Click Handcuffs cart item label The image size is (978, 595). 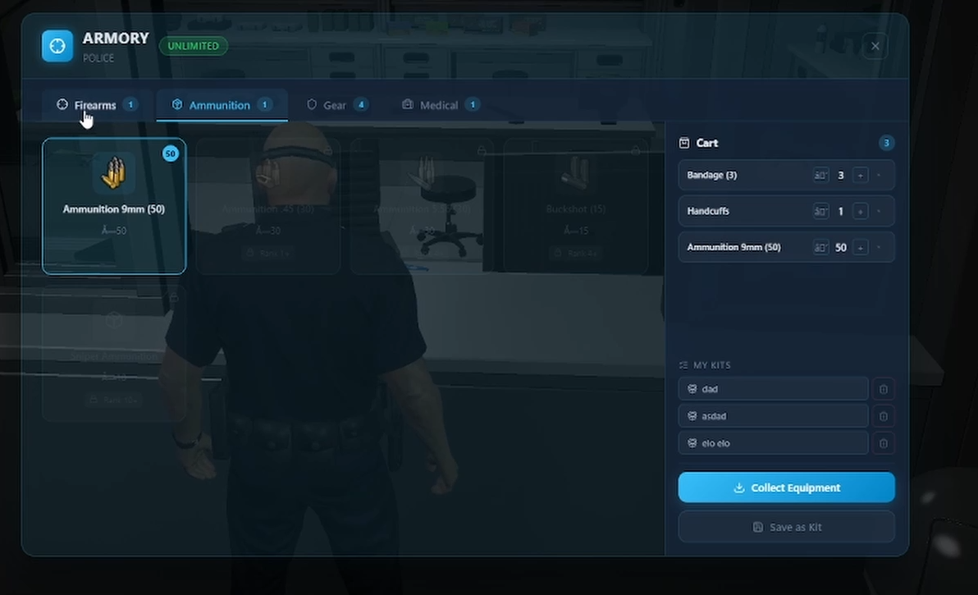(x=708, y=212)
